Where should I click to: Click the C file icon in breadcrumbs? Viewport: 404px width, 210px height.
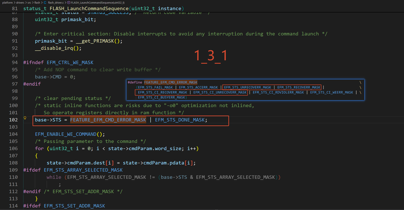(45, 2)
